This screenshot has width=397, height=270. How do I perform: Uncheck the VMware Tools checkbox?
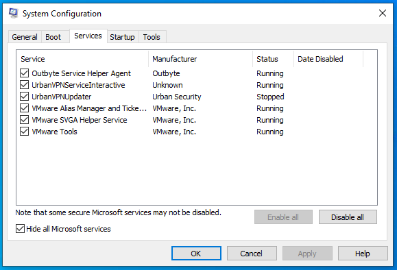(x=24, y=132)
